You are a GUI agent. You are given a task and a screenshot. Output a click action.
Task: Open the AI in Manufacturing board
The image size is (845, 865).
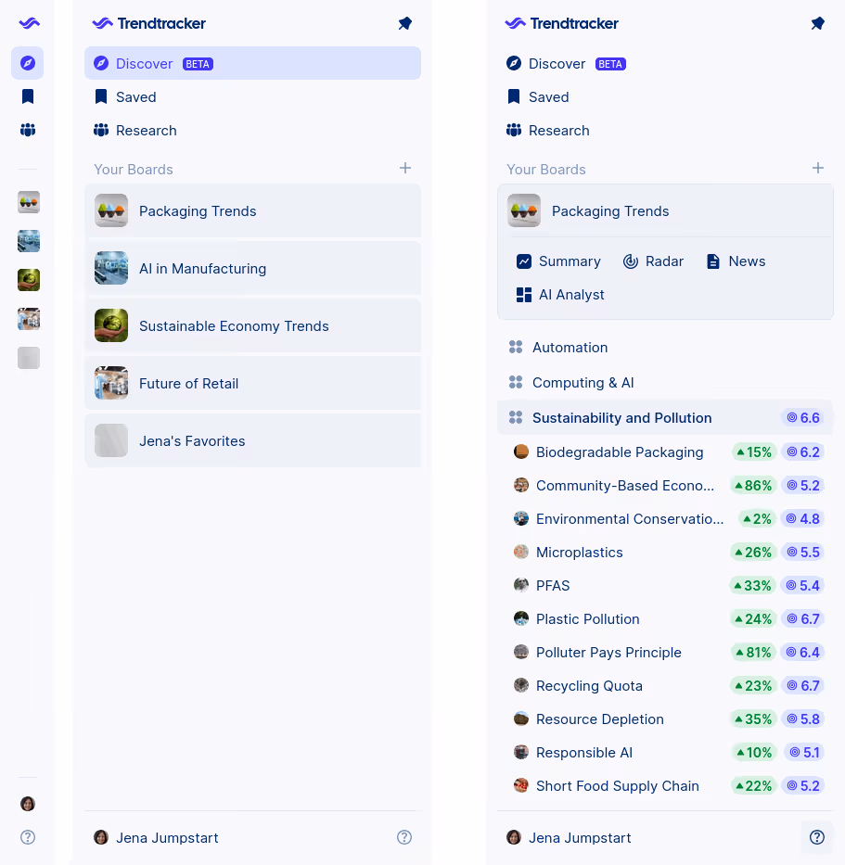click(x=202, y=268)
